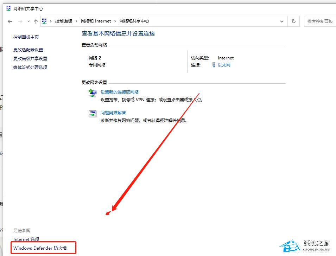
Task: Open 更改适配器设置 link
Action: [28, 50]
